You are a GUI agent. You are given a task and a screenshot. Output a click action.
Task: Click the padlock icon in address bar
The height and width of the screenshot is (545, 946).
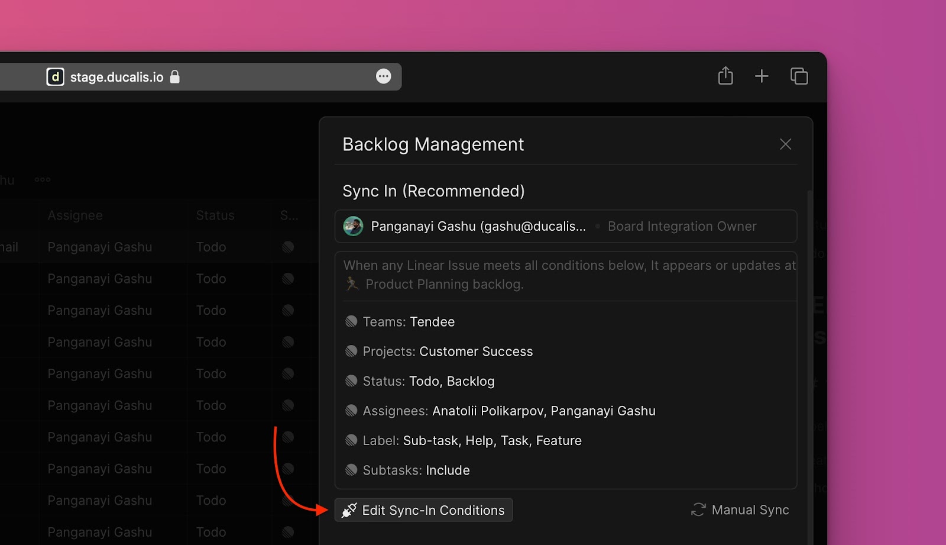[x=175, y=77]
